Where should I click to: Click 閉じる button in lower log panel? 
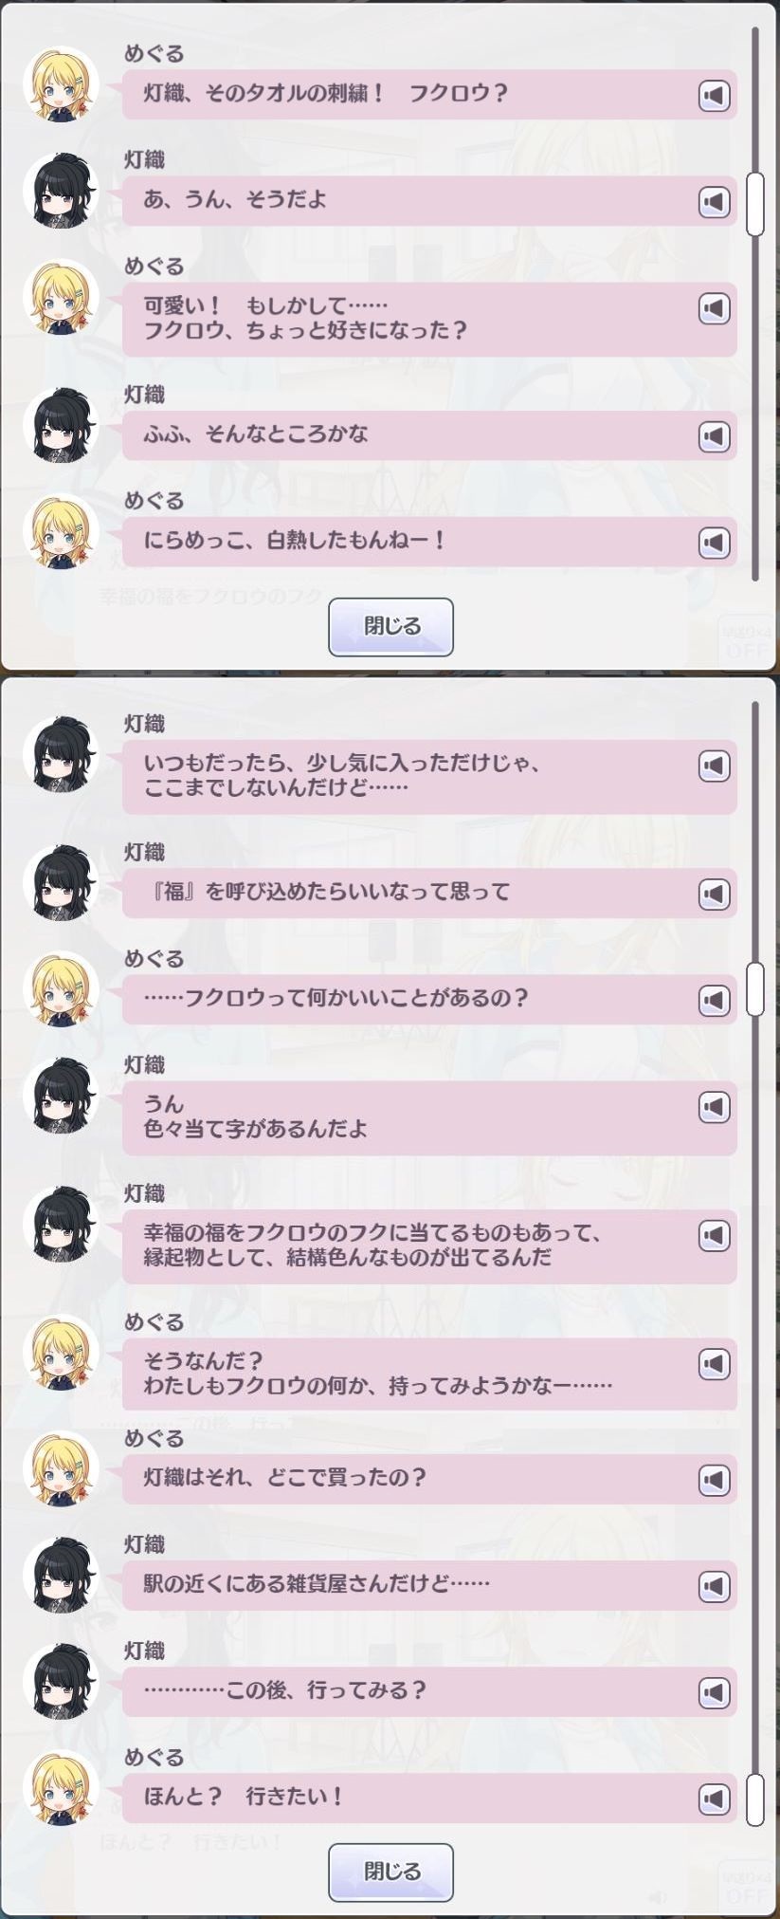390,1873
